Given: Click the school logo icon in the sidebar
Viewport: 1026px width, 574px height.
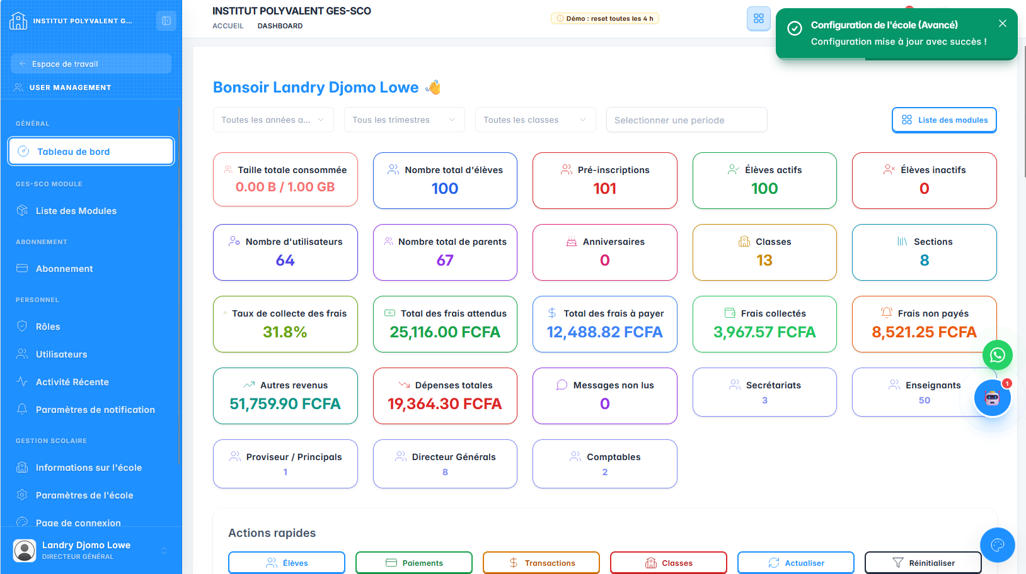Looking at the screenshot, I should [x=18, y=21].
